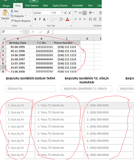Click the 1. Gun.Ay.Yıl input field

(20, 106)
